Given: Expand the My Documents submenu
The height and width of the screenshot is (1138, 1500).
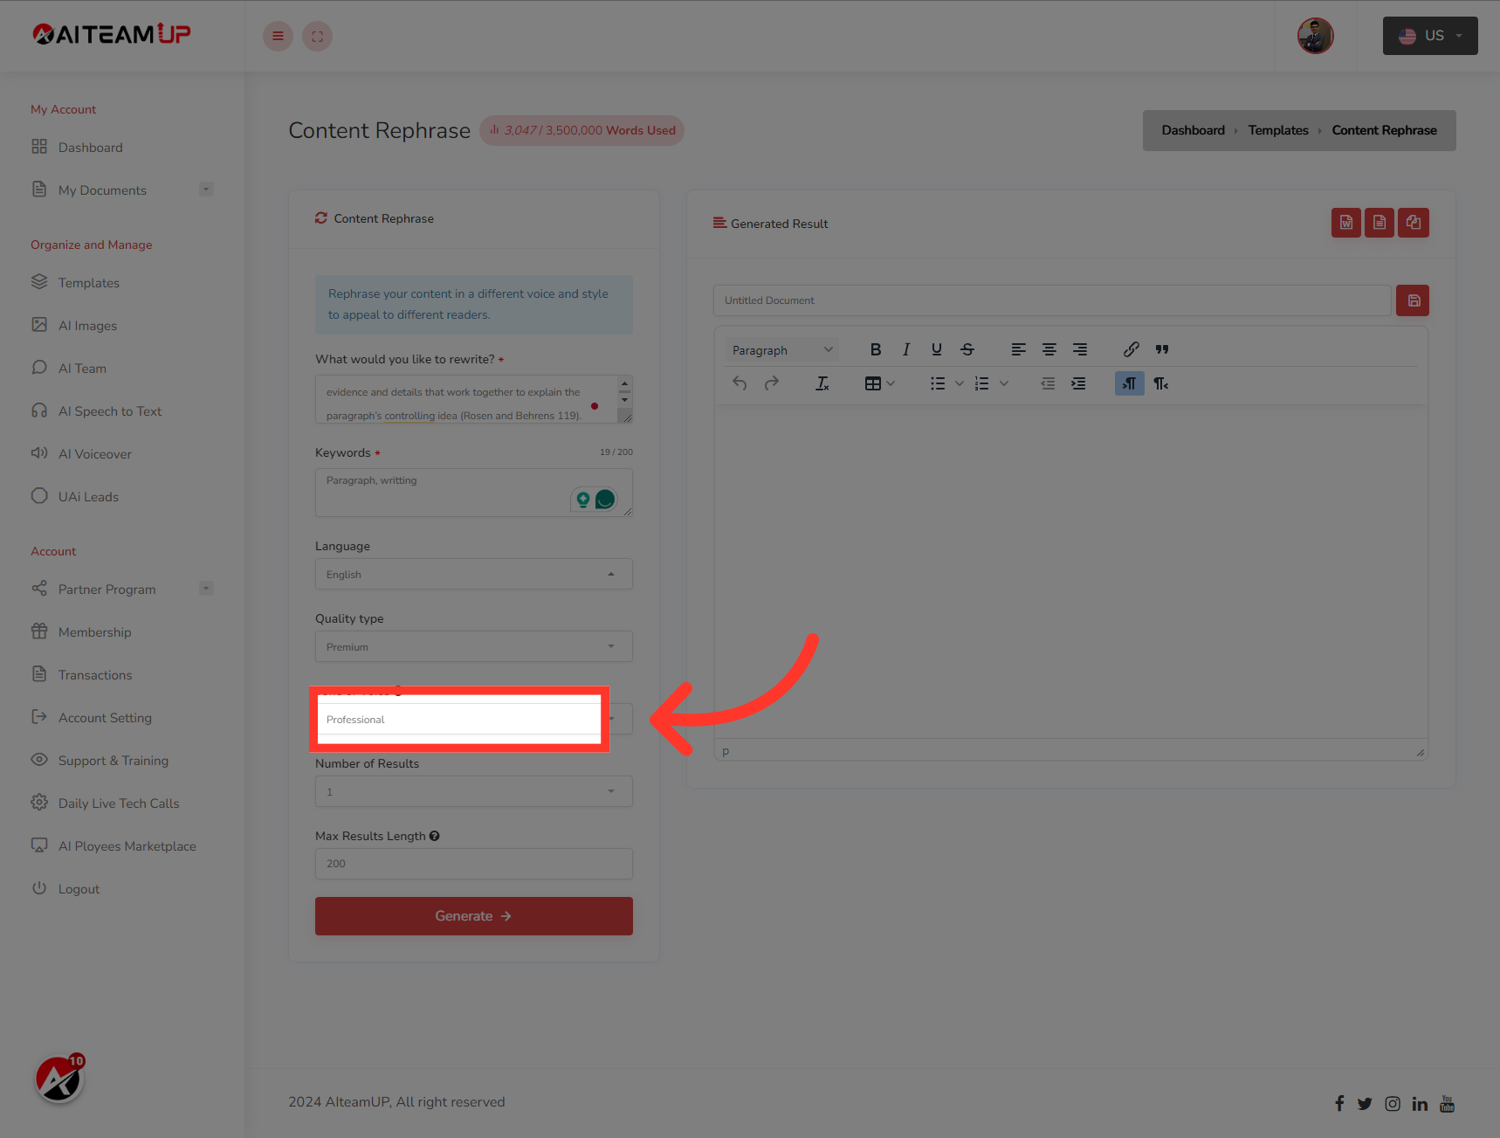Looking at the screenshot, I should coord(206,190).
